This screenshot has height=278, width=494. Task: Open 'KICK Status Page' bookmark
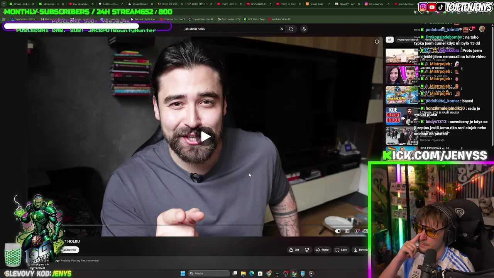[x=254, y=19]
